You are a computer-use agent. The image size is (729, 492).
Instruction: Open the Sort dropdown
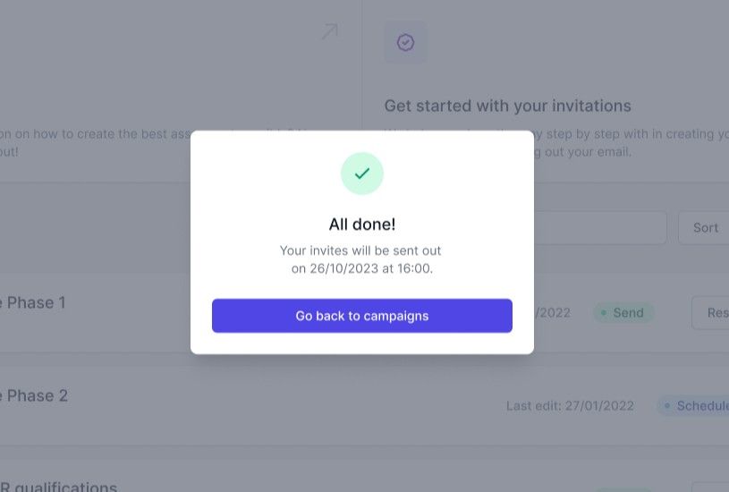click(x=704, y=227)
